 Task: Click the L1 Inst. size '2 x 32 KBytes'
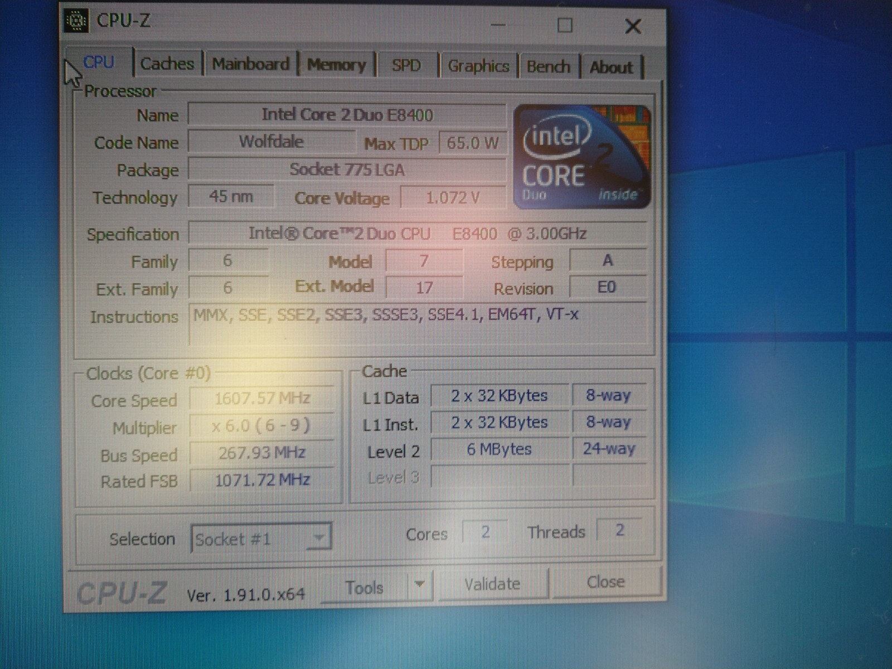(x=500, y=423)
